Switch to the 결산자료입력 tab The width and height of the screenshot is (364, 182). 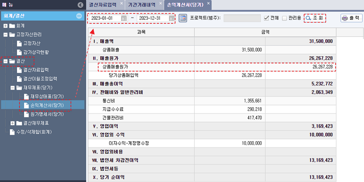103,5
